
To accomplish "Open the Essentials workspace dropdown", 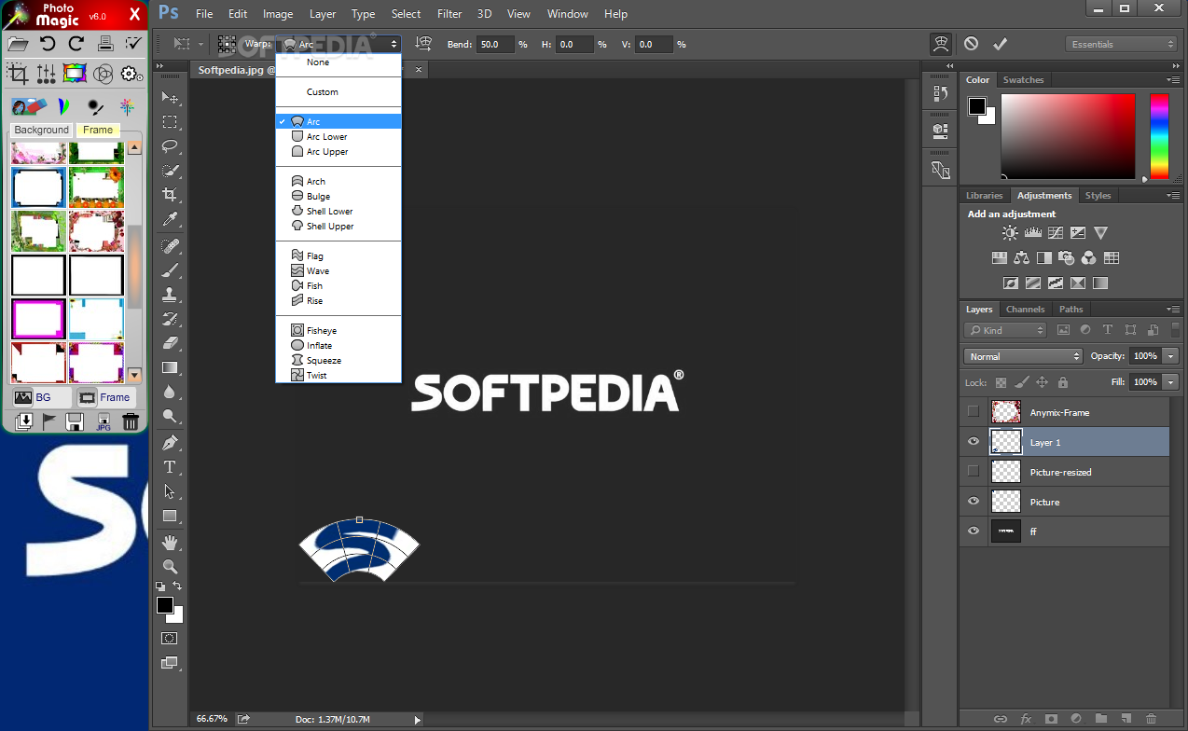I will tap(1122, 44).
